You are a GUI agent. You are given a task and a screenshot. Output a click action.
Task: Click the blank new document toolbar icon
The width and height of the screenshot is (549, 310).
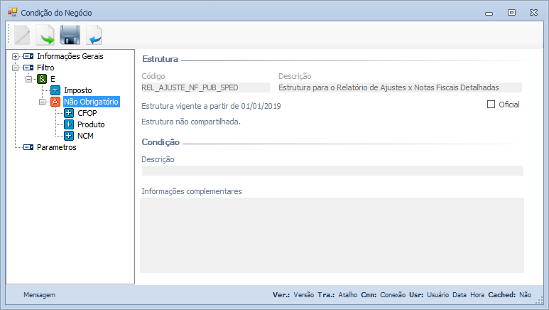(22, 35)
